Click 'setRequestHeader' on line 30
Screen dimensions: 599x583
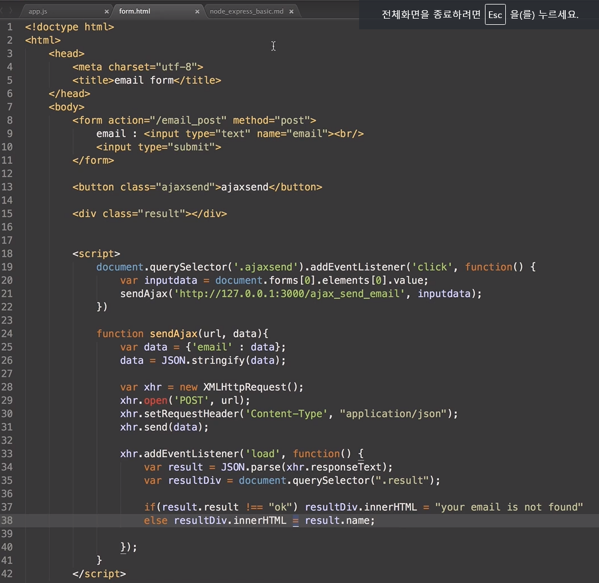(x=191, y=414)
